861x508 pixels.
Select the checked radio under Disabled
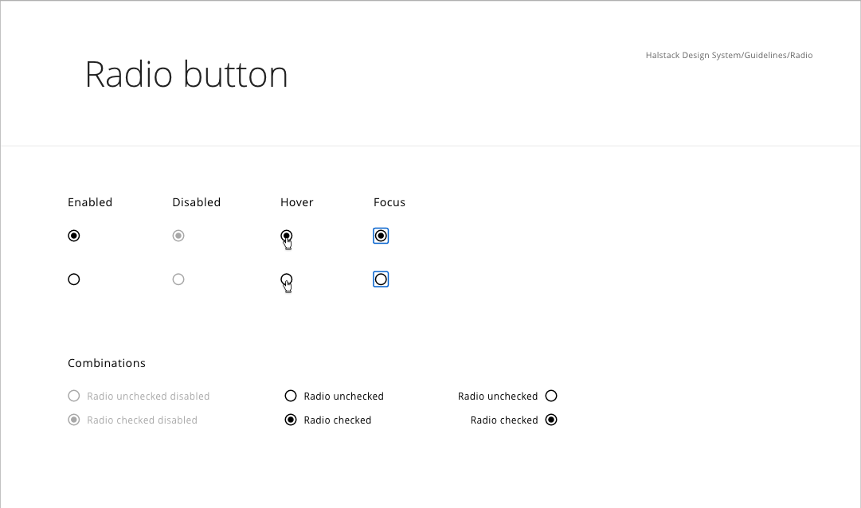[178, 235]
